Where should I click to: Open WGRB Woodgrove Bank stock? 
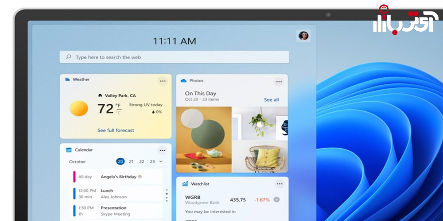coord(232,200)
